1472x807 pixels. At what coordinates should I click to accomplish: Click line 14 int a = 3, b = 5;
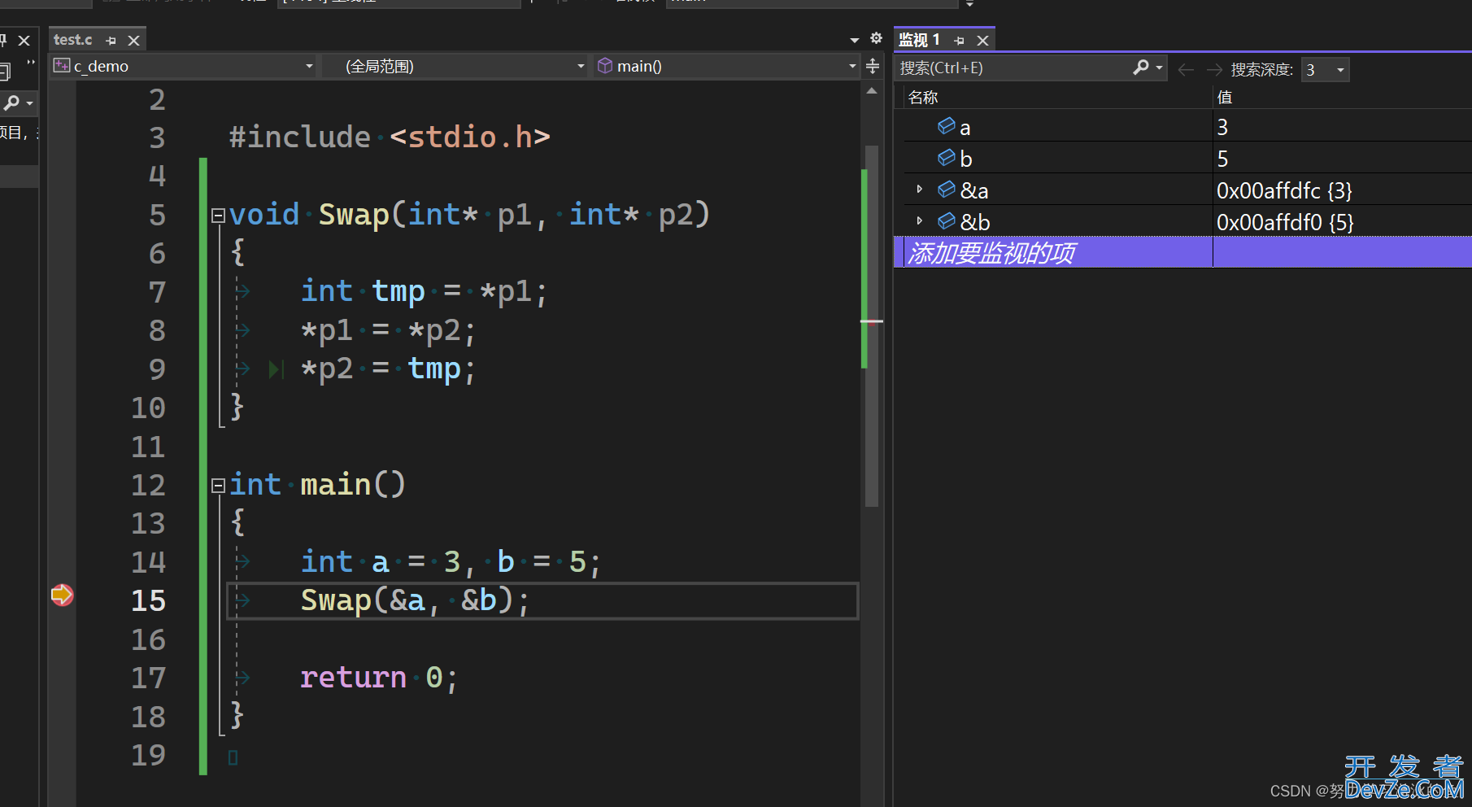[x=451, y=562]
